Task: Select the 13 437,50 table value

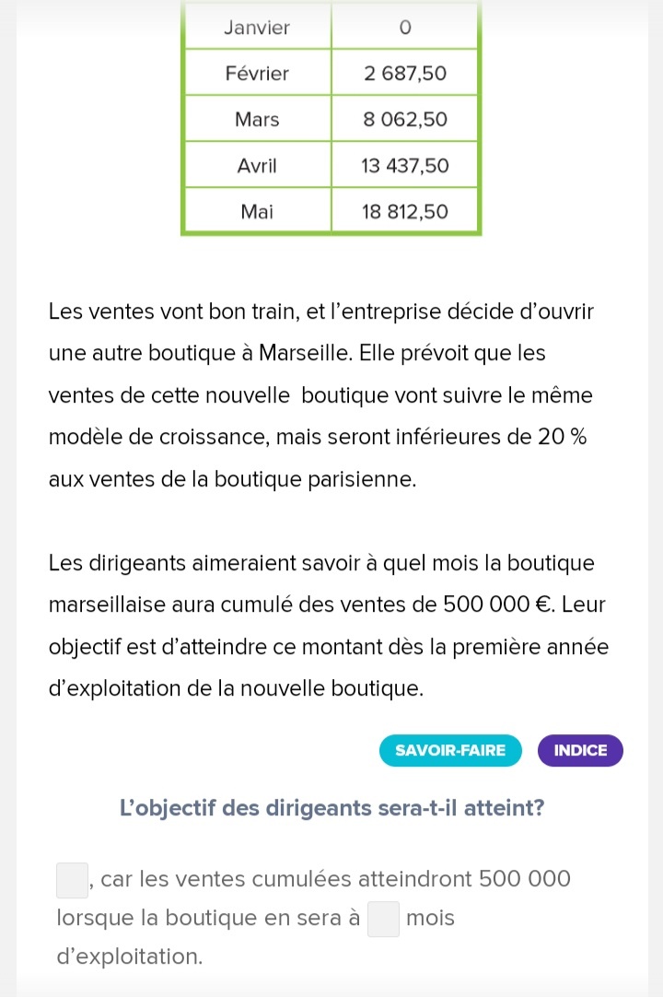Action: click(404, 166)
